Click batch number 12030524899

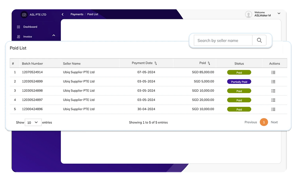[32, 81]
